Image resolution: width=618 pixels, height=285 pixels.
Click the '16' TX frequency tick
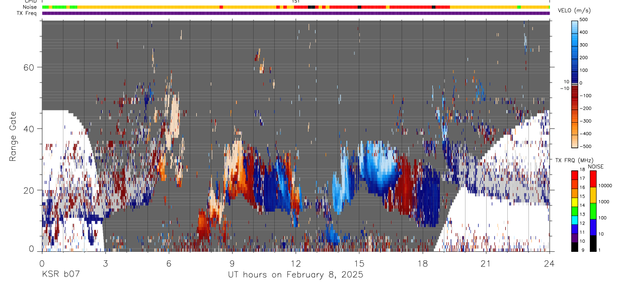tap(583, 187)
